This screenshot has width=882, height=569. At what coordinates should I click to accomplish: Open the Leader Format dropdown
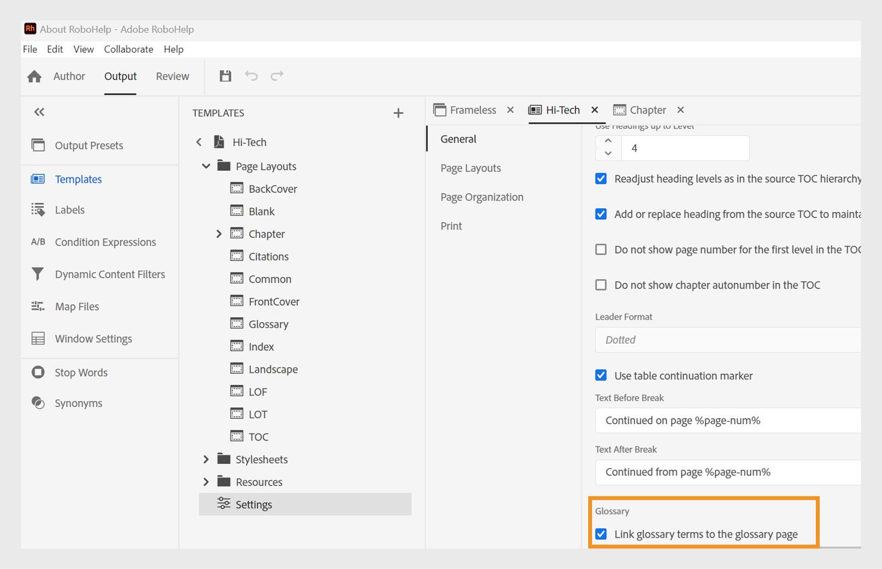728,340
